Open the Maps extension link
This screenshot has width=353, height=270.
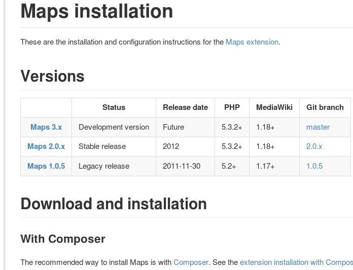pos(252,42)
